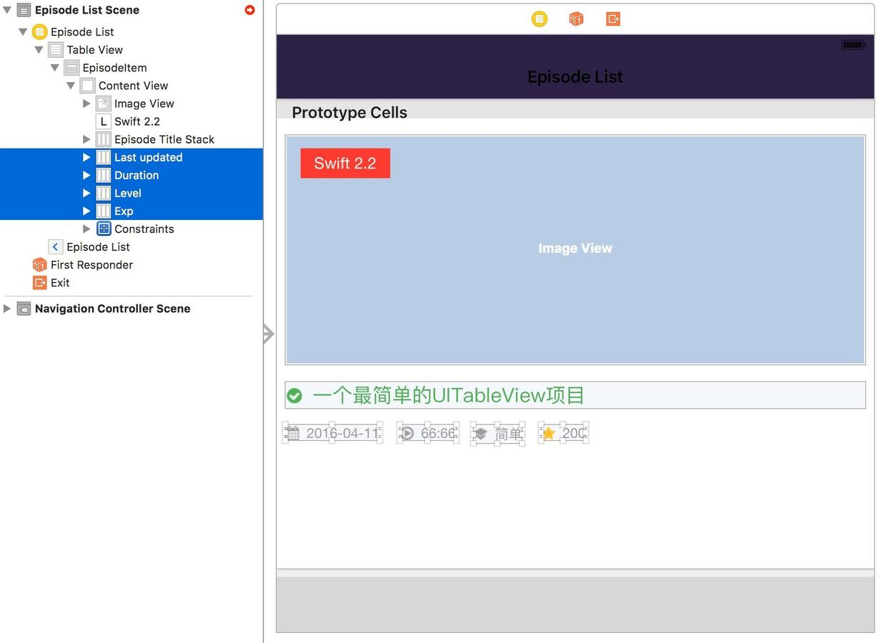Viewport: 886px width, 643px height.
Task: Click the star icon beside 200
Action: 548,432
